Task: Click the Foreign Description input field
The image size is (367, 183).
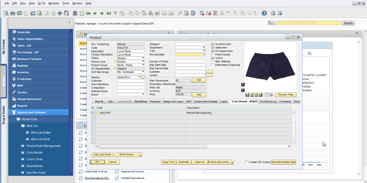Action: tap(131, 55)
